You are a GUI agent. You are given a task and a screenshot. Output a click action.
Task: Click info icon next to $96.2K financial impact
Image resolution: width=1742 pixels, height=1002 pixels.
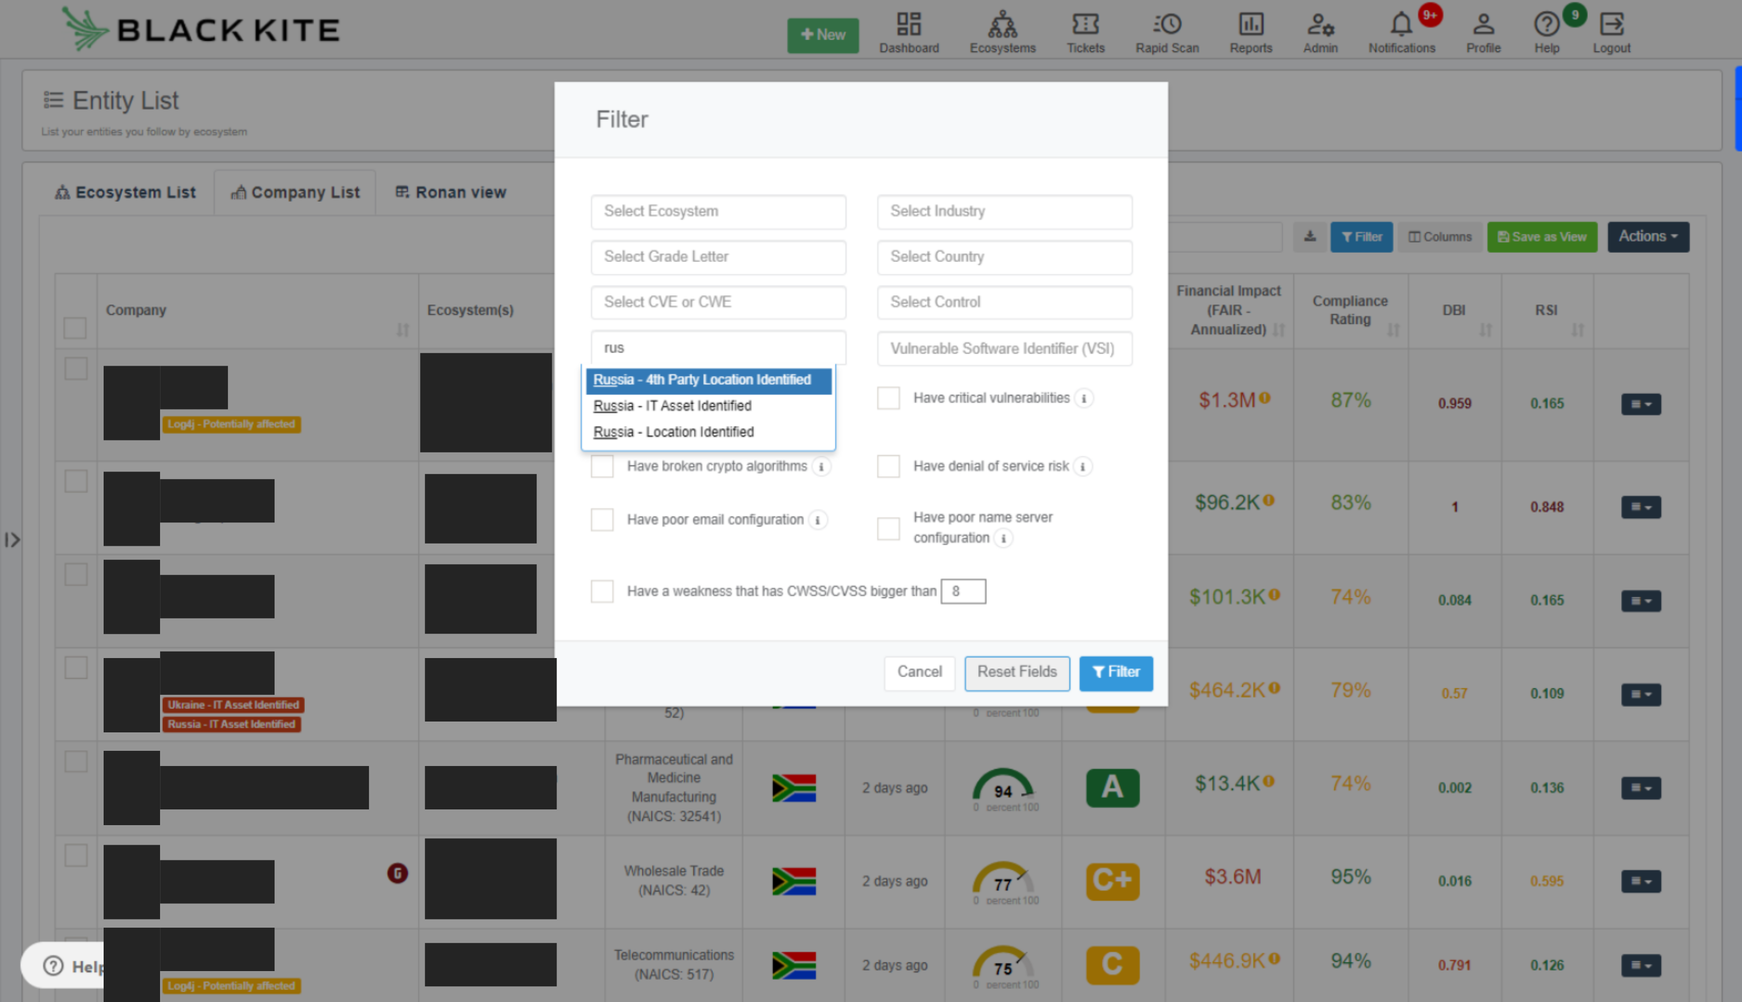pos(1268,500)
